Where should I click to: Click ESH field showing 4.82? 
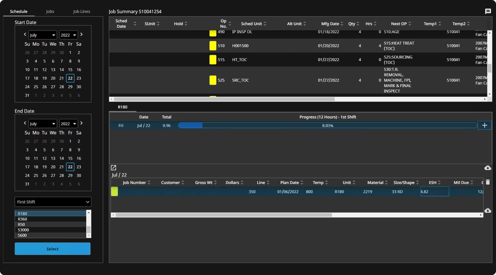coord(434,191)
